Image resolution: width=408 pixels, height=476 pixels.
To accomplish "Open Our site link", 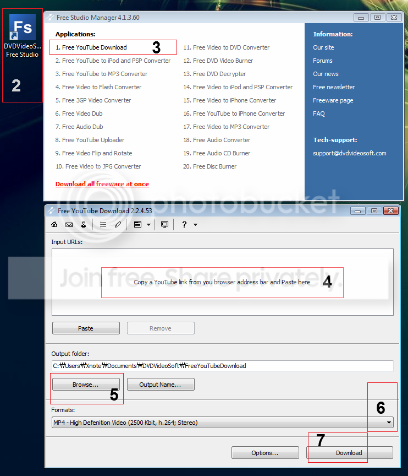I will (323, 47).
